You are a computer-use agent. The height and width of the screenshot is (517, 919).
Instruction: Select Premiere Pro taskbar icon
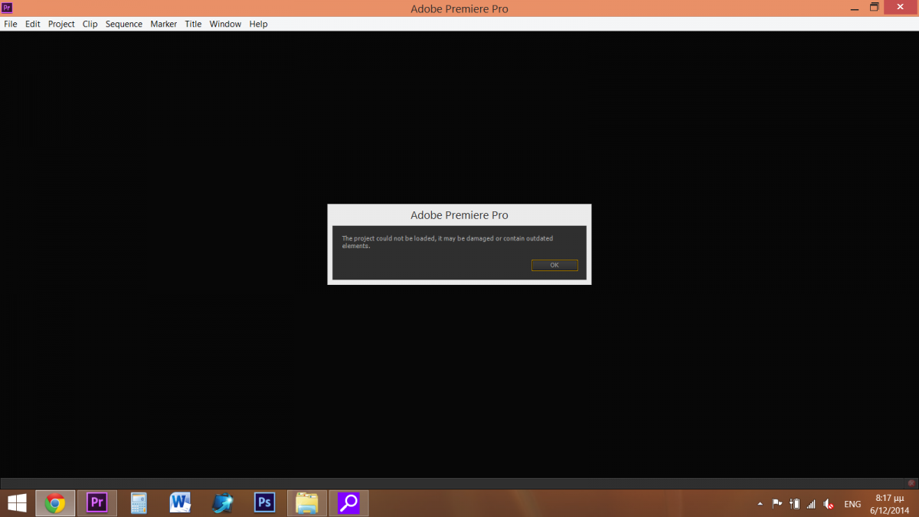[x=97, y=503]
